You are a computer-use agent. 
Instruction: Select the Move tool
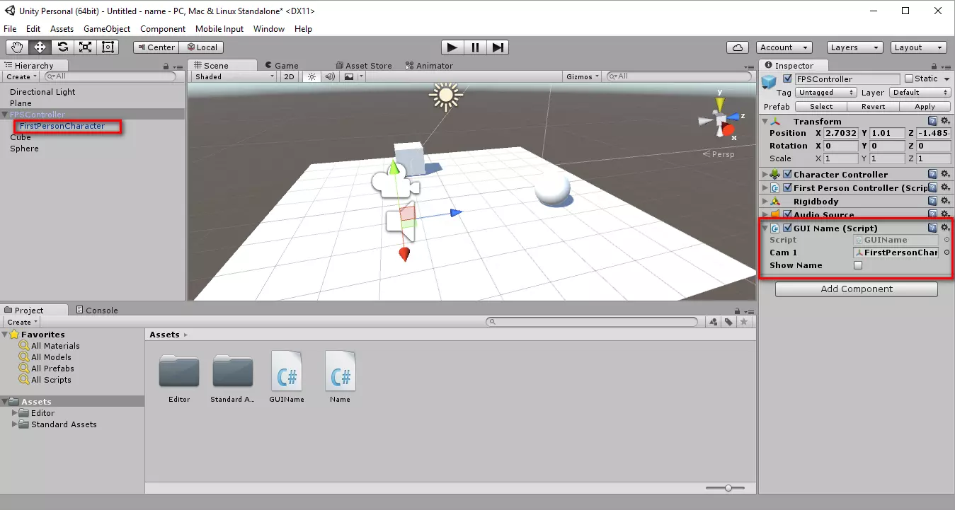(x=40, y=47)
